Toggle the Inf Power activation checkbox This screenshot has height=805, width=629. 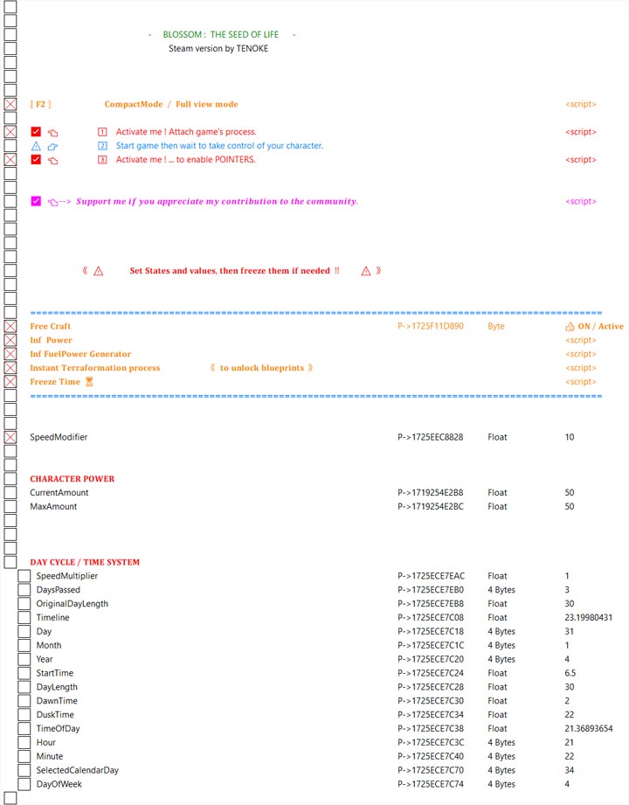pos(10,340)
